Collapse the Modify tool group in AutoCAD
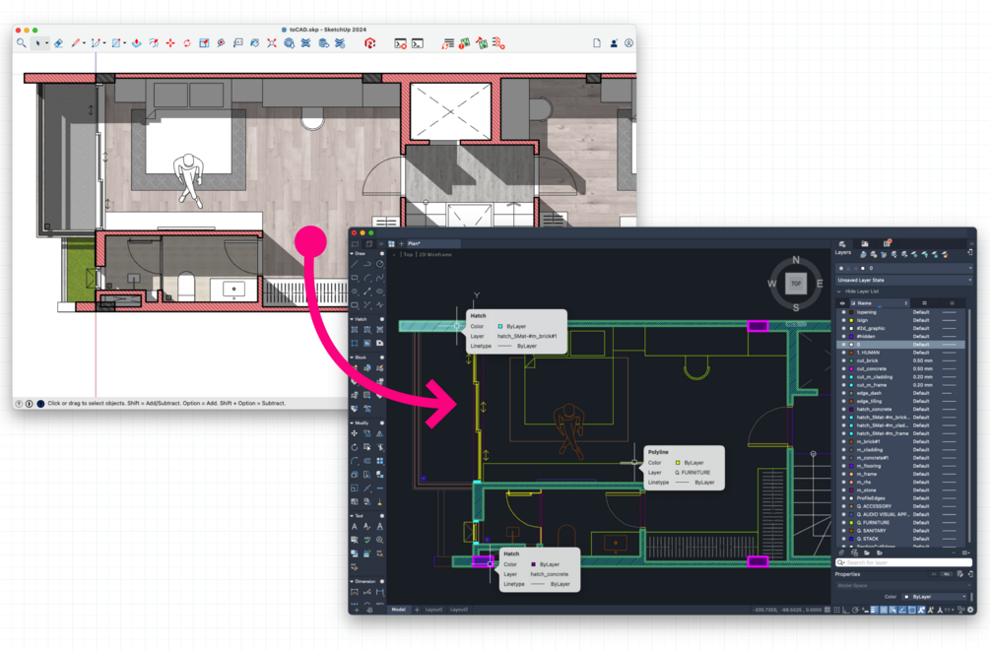This screenshot has height=652, width=990. point(352,423)
